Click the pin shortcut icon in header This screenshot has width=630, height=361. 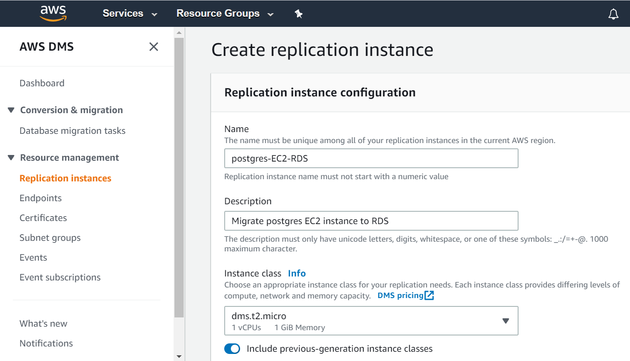tap(299, 14)
